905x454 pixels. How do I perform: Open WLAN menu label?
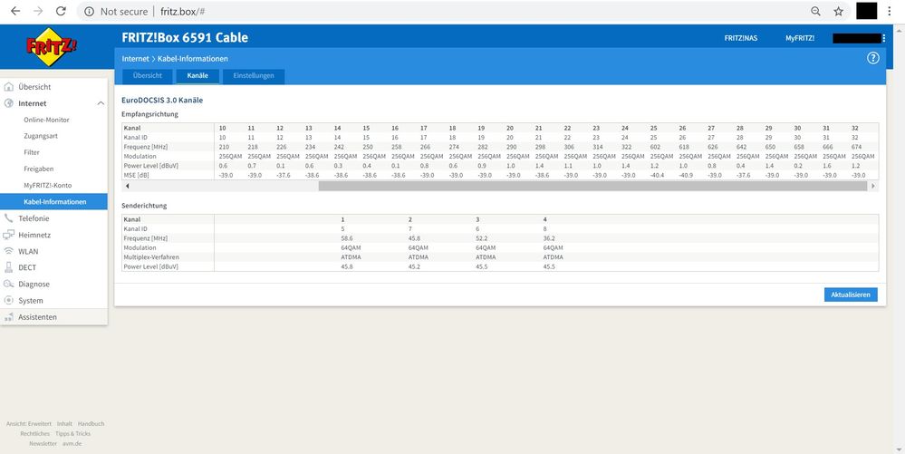click(x=28, y=251)
